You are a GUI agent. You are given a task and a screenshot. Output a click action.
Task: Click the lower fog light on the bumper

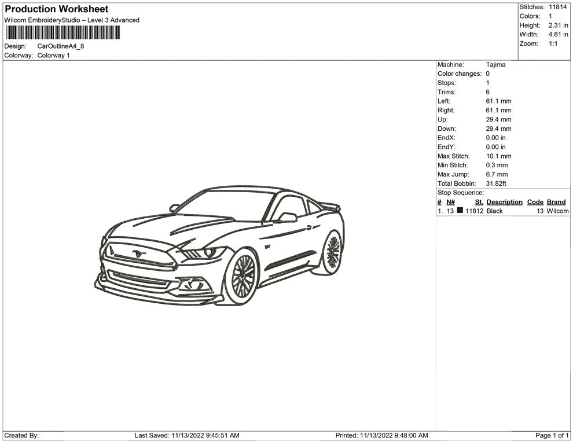(x=193, y=284)
